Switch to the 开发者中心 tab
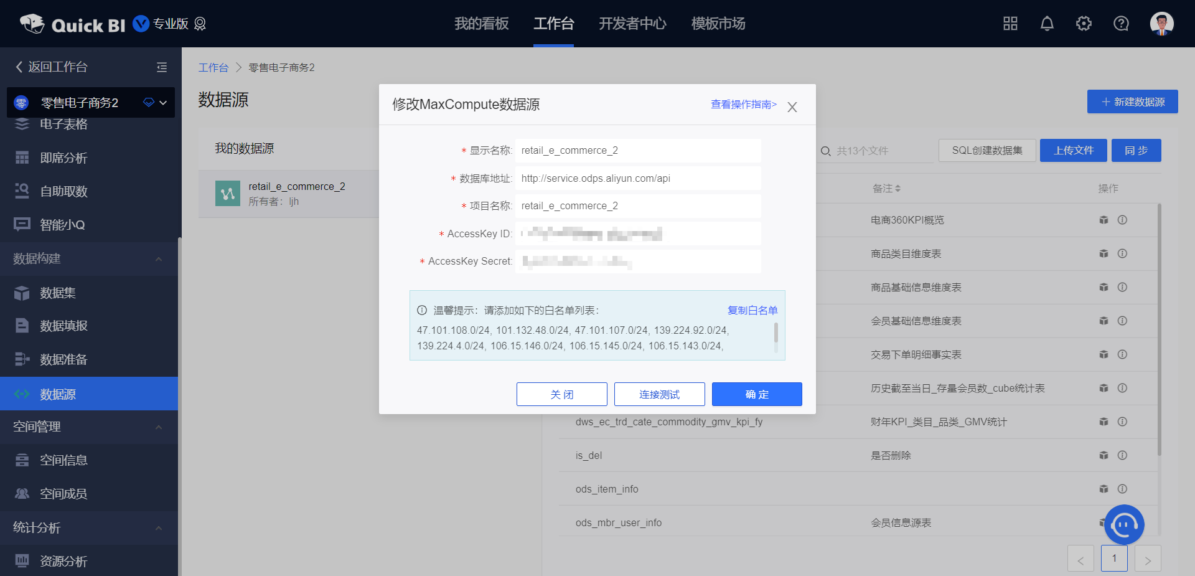 [x=632, y=24]
